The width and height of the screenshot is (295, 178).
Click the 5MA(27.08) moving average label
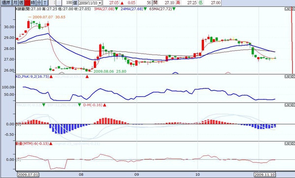[x=104, y=9]
